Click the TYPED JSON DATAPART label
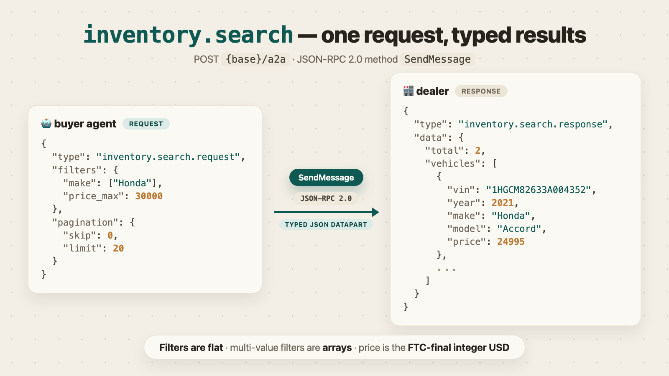Viewport: 669px width, 376px height. (326, 224)
